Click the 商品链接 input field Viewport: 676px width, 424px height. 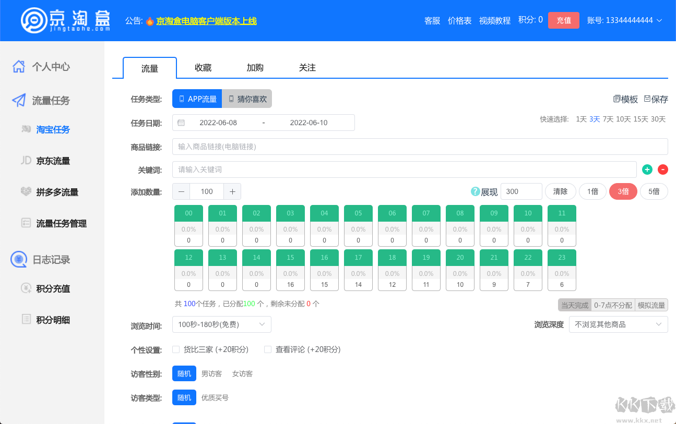point(420,147)
